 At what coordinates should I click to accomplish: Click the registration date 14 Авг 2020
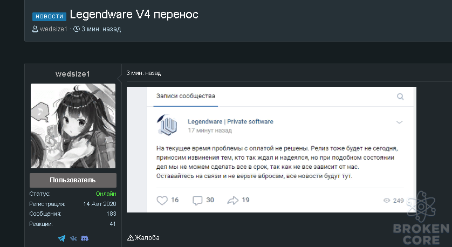(100, 204)
